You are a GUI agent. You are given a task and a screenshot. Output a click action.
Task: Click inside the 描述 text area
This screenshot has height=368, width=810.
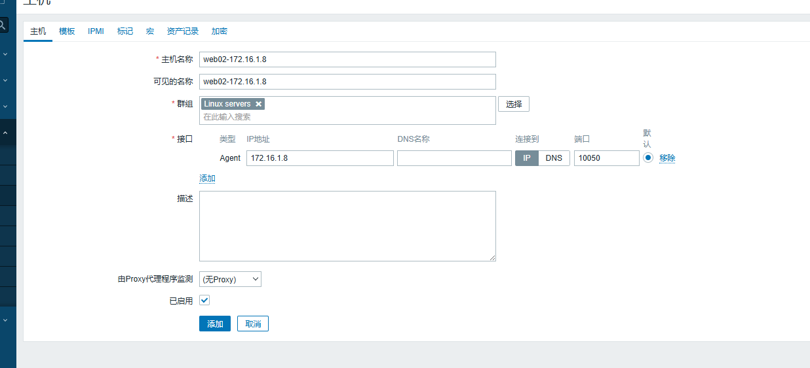pyautogui.click(x=347, y=226)
